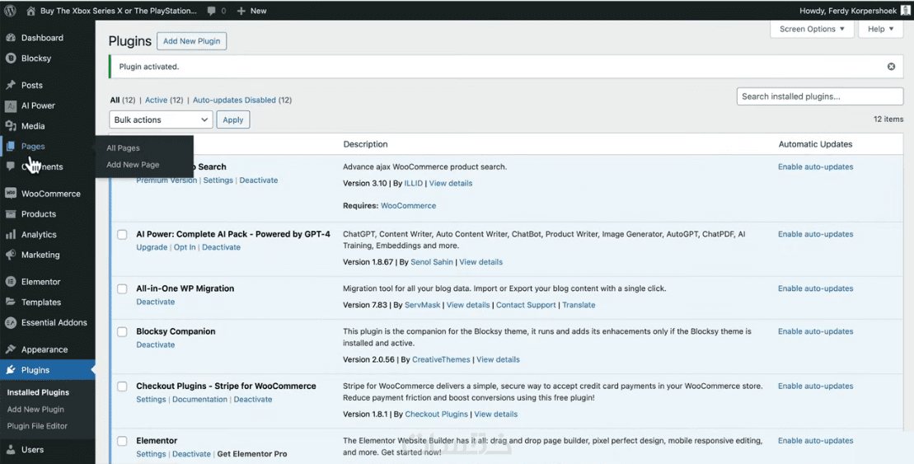
Task: Click the WordPress logo icon
Action: tap(10, 11)
